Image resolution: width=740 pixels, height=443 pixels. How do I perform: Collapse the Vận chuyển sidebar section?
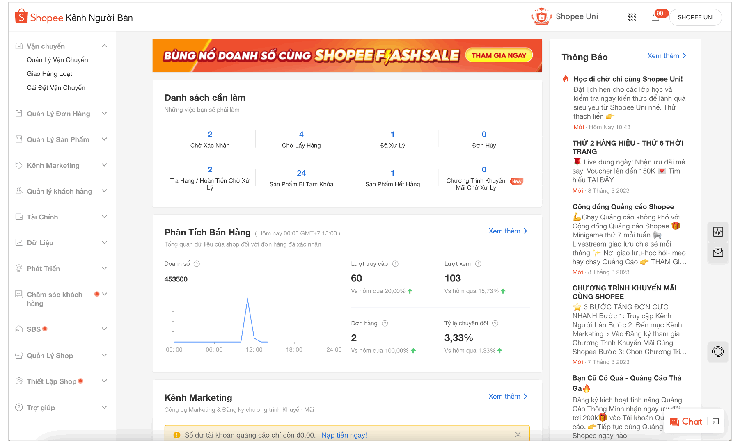click(104, 46)
